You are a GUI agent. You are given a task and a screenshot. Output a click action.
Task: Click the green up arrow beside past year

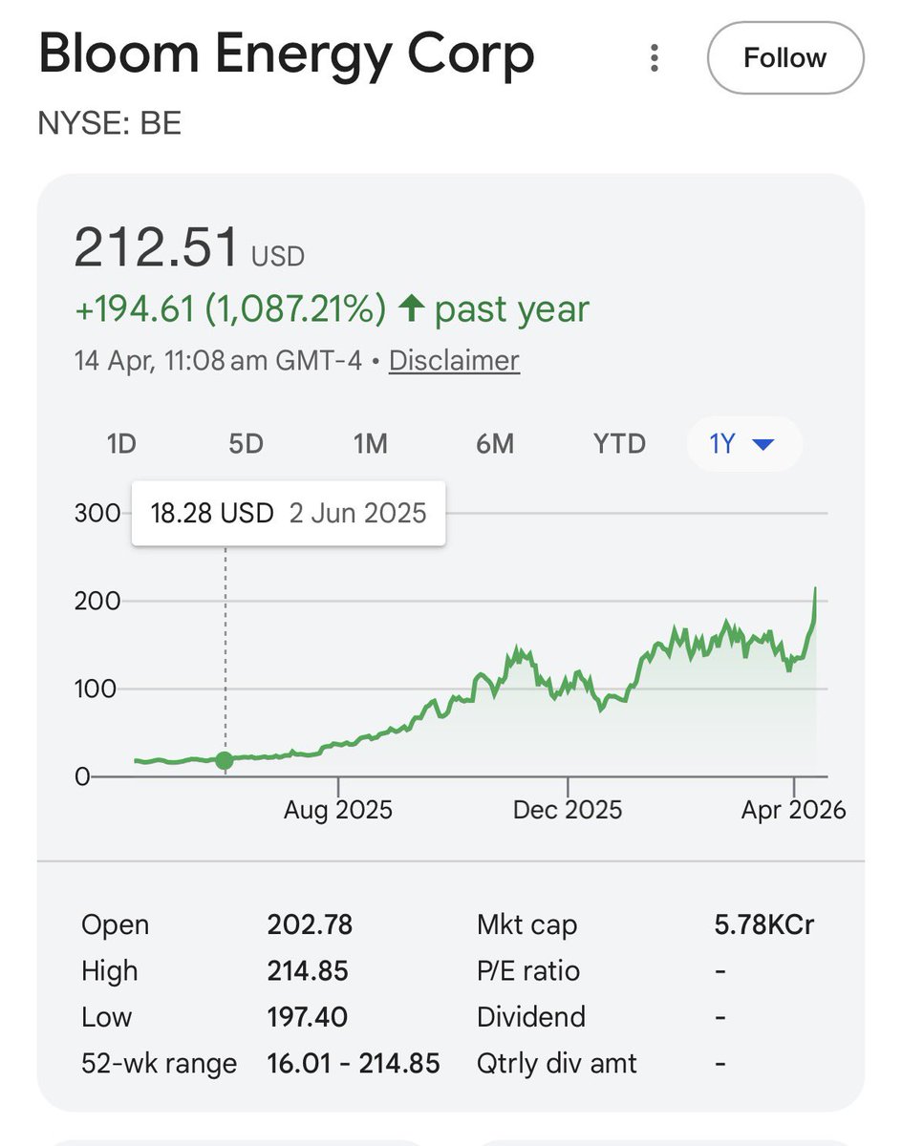point(410,308)
